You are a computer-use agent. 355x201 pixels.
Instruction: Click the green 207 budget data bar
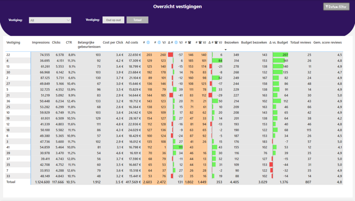pyautogui.click(x=280, y=55)
